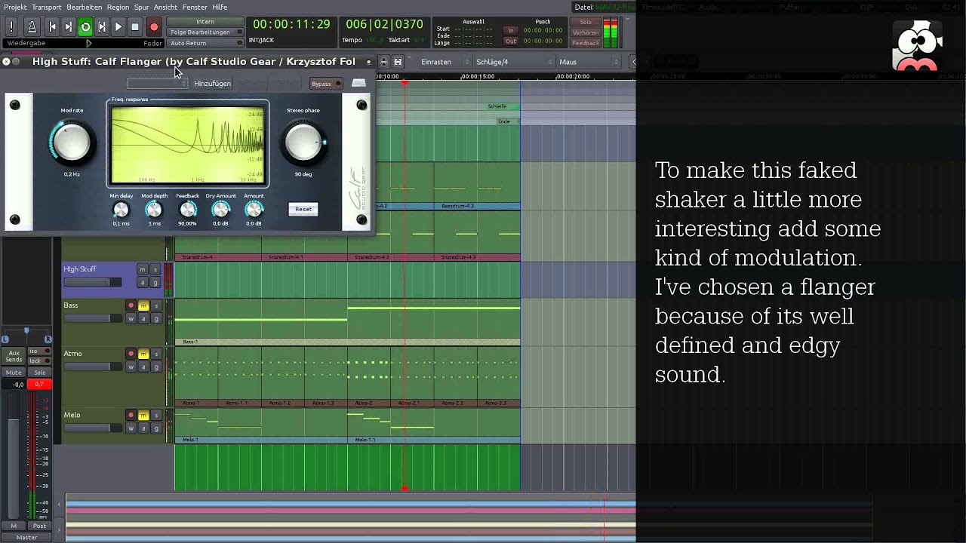Open the Fenster menu
966x543 pixels.
coord(195,7)
